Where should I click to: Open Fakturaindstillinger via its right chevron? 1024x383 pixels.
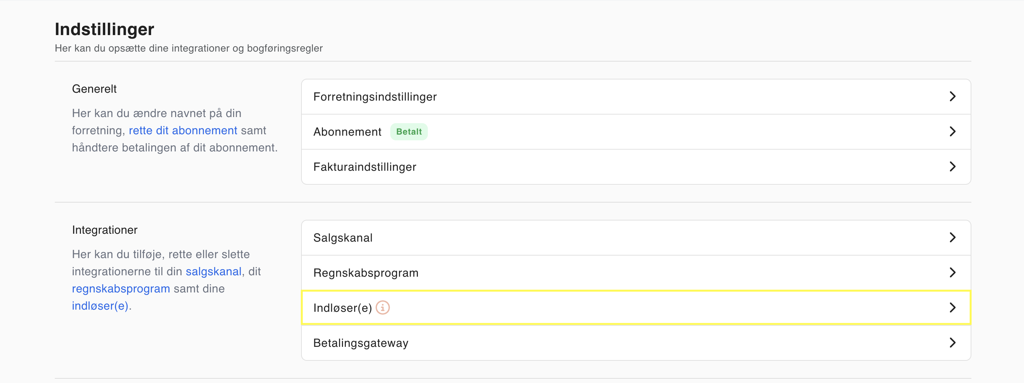point(952,166)
